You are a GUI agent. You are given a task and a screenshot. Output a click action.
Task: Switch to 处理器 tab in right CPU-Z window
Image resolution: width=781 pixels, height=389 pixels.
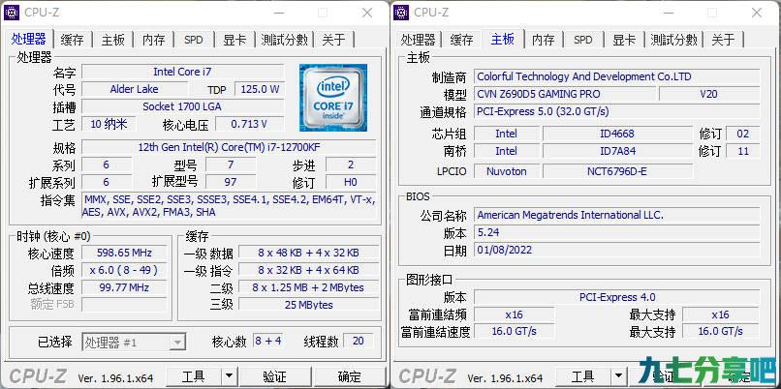[419, 40]
